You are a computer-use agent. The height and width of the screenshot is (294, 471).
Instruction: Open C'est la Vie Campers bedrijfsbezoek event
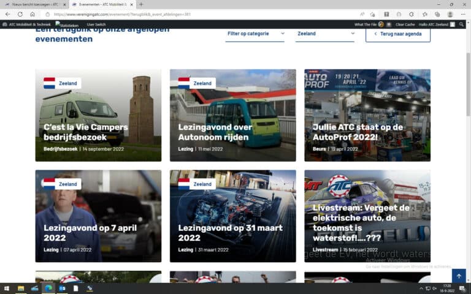point(98,115)
